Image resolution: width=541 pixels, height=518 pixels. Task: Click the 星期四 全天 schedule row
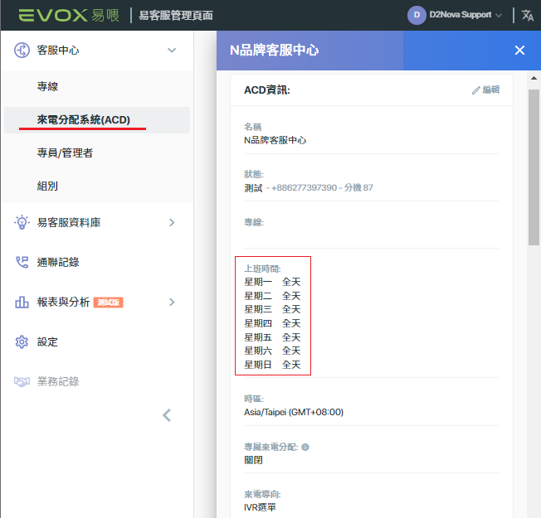(x=272, y=323)
